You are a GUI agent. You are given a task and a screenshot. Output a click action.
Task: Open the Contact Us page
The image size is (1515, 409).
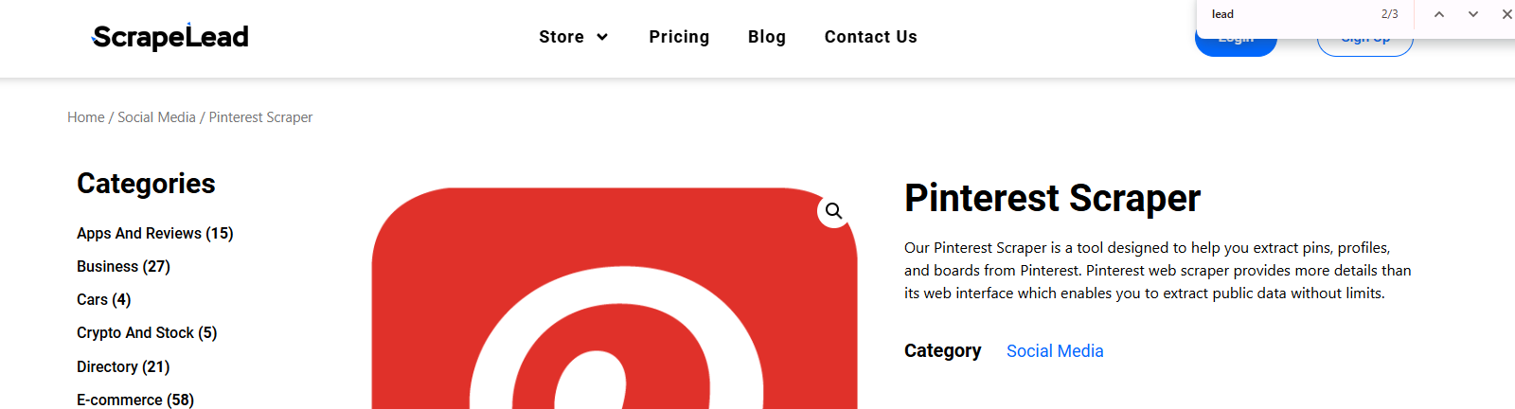pyautogui.click(x=870, y=37)
